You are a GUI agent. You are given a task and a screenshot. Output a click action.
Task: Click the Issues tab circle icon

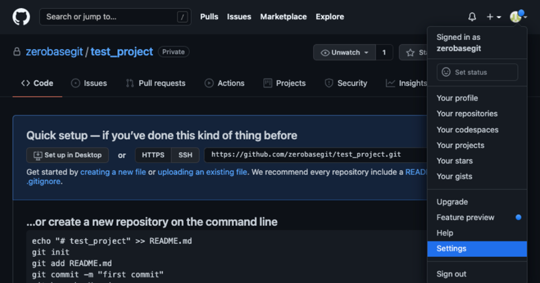click(x=75, y=83)
